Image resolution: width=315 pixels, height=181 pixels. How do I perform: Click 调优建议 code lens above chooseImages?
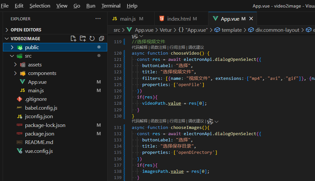click(196, 121)
